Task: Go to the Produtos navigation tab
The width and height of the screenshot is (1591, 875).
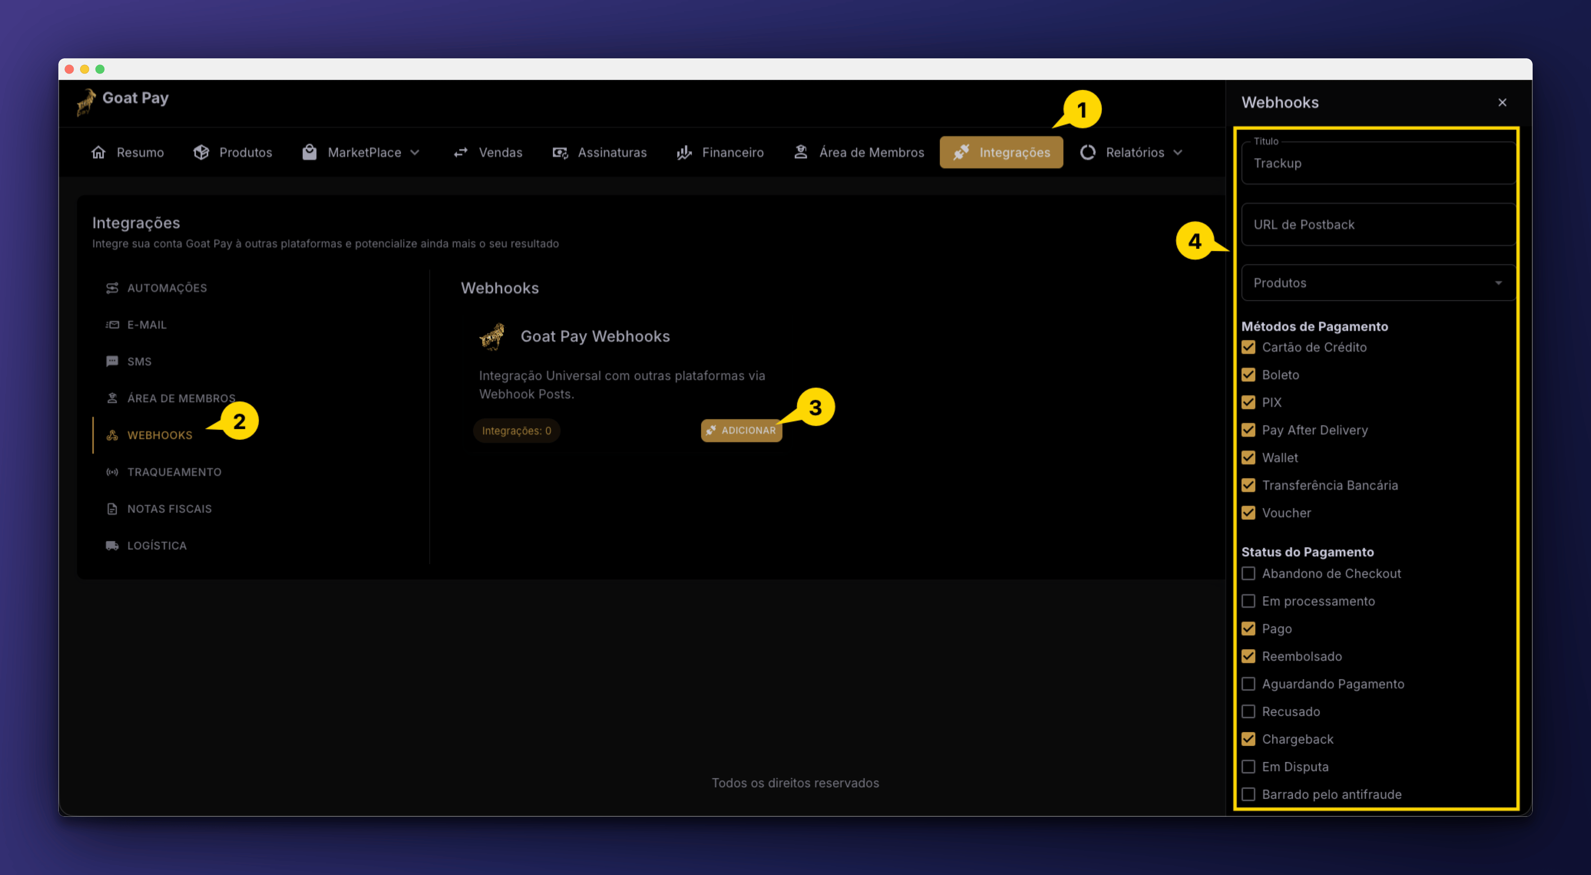Action: pos(233,152)
